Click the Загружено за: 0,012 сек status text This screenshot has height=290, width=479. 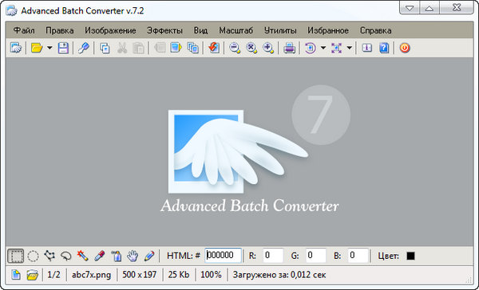[279, 275]
